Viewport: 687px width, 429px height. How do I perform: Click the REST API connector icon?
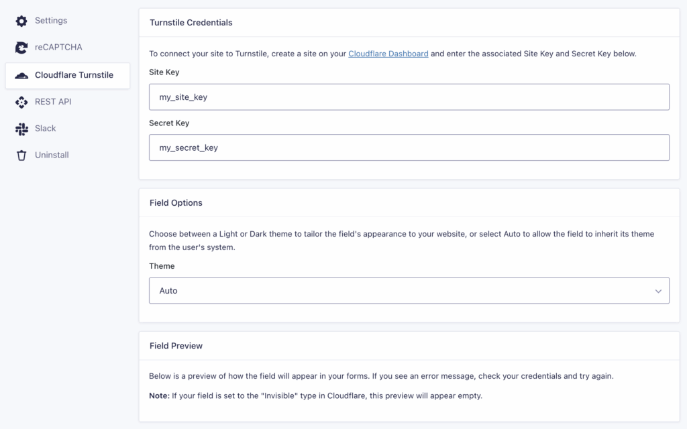click(x=21, y=102)
